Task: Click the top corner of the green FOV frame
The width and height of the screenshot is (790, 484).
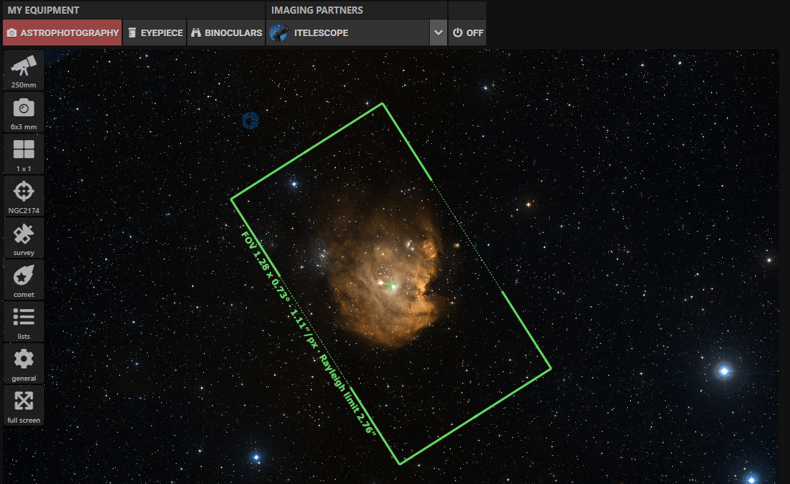Action: click(x=382, y=104)
